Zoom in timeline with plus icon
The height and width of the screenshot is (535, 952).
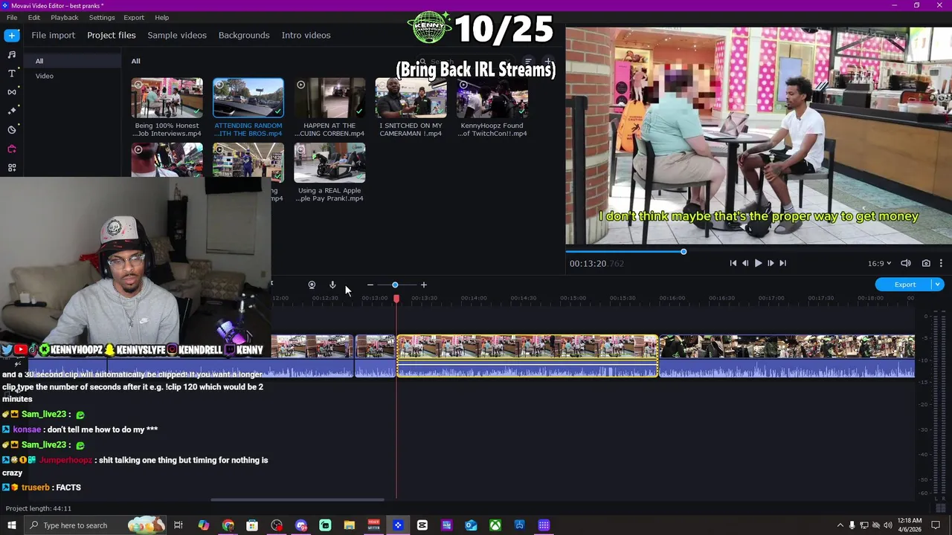point(423,285)
